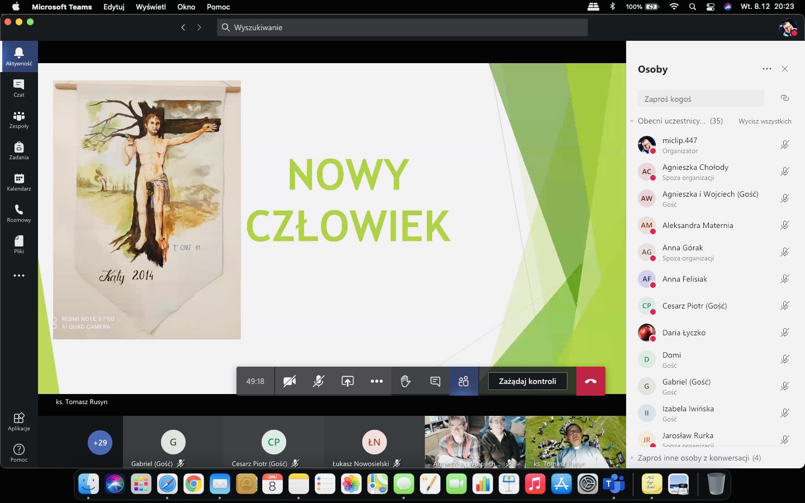Select participant Izabela Iwińska
This screenshot has width=805, height=503.
click(716, 413)
